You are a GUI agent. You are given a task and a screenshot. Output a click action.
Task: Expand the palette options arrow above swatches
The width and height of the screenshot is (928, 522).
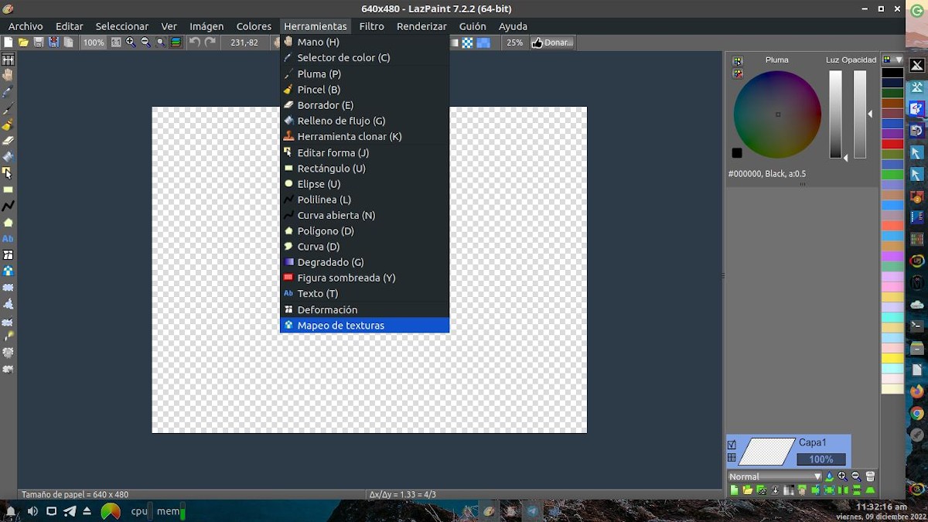click(x=899, y=60)
